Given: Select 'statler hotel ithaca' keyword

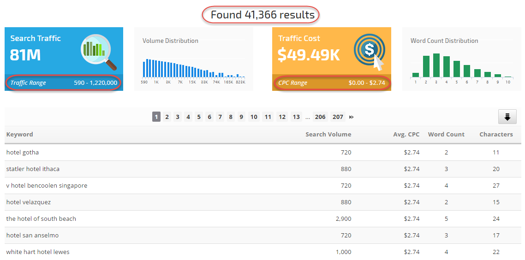Looking at the screenshot, I should pyautogui.click(x=33, y=169).
